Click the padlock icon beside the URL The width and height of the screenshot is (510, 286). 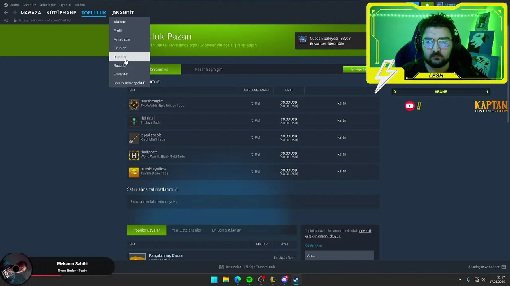tap(15, 20)
